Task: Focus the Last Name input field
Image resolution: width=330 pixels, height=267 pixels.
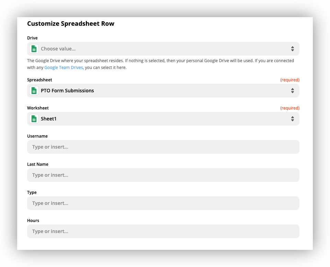Action: click(x=163, y=175)
